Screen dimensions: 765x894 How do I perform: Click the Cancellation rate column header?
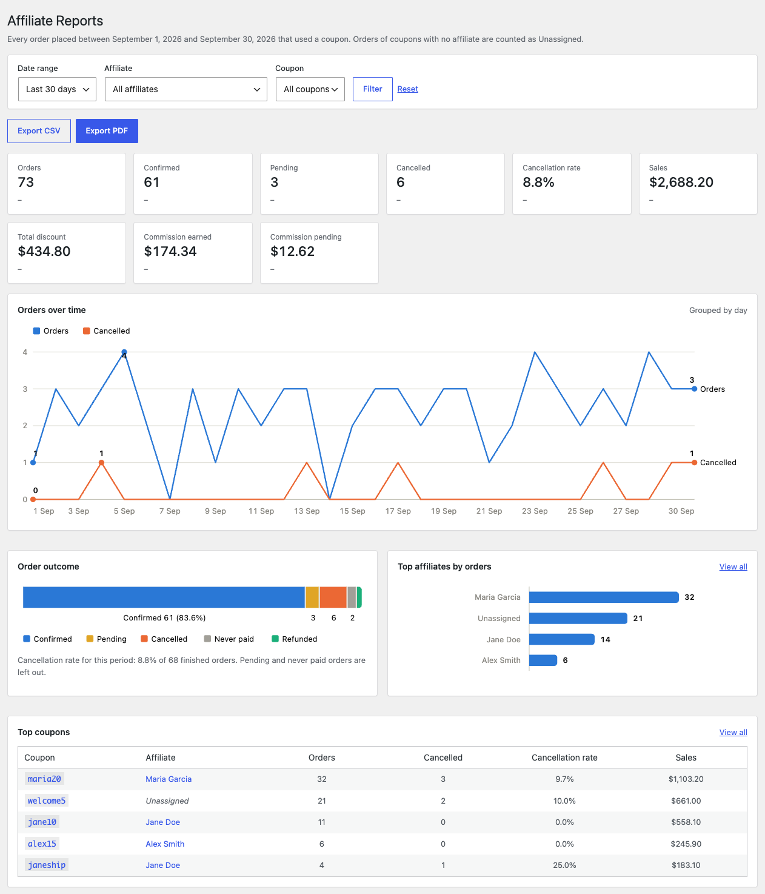tap(564, 758)
